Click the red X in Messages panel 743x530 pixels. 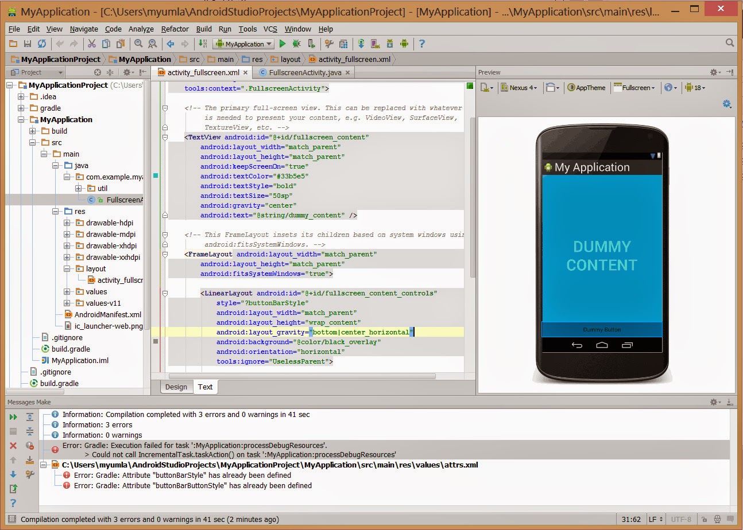coord(13,446)
